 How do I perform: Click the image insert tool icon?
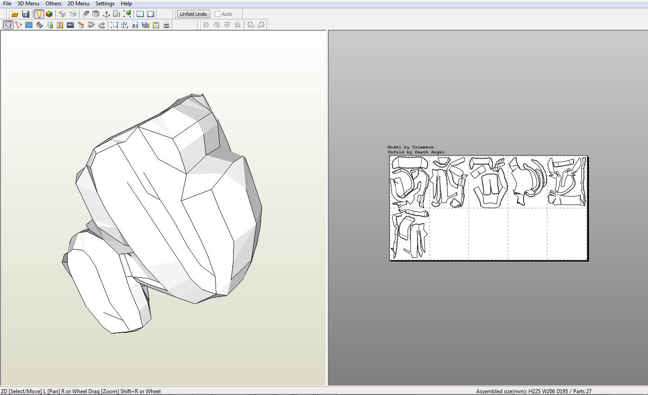pos(70,25)
